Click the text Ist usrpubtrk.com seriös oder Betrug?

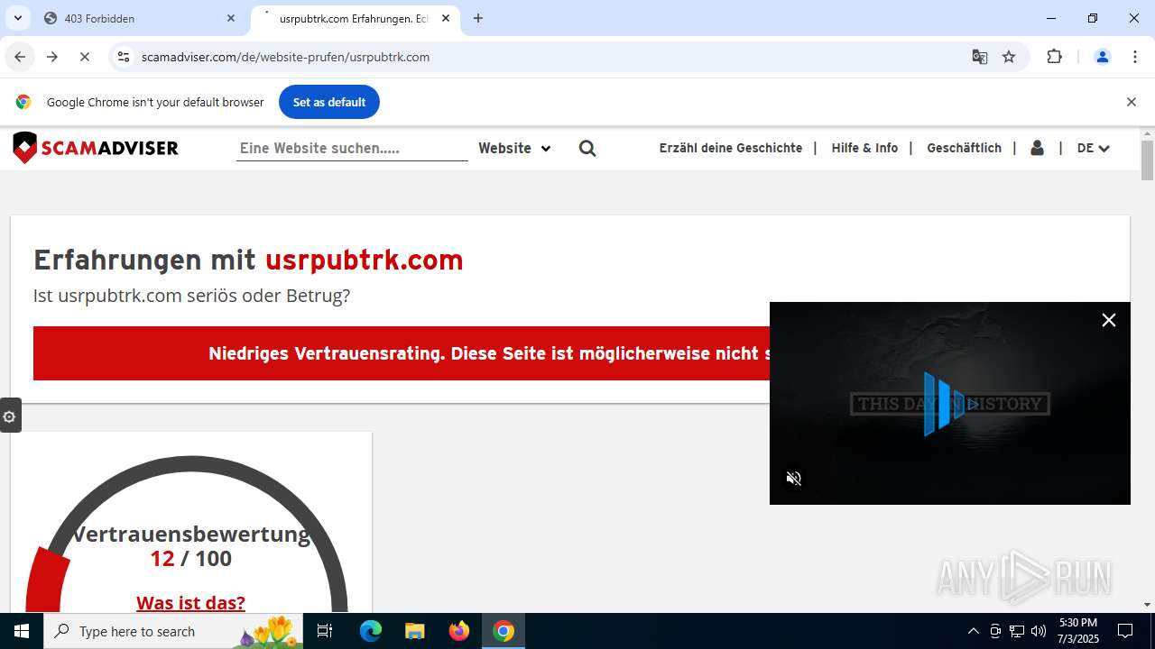coord(191,296)
